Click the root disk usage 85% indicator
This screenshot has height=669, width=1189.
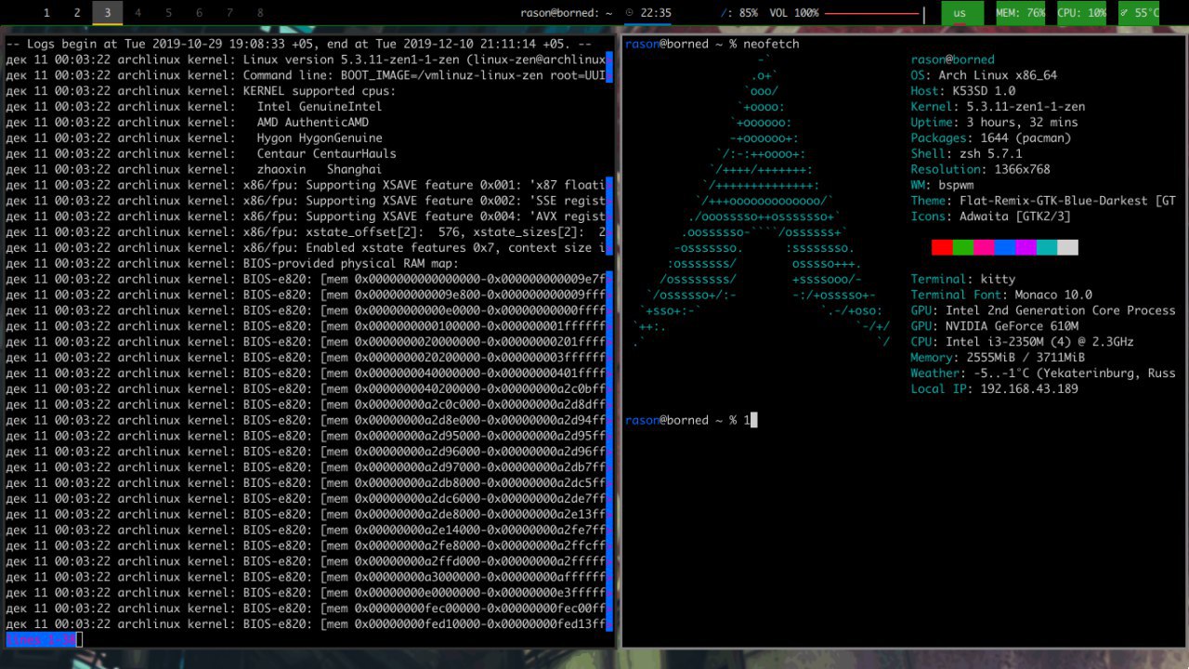[739, 13]
